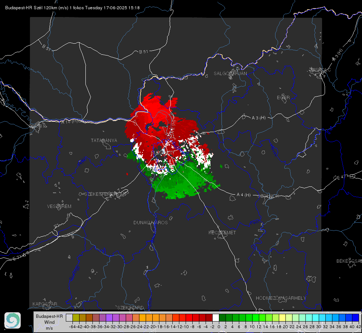This screenshot has width=362, height=333.
Task: Click the 10 legend value
Action: pos(252,327)
